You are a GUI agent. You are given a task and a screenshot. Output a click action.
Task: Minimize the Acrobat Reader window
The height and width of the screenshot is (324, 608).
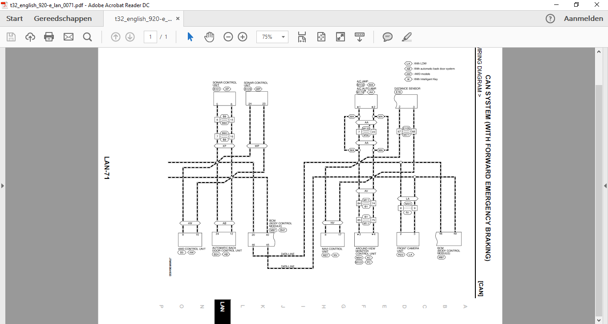(x=556, y=5)
